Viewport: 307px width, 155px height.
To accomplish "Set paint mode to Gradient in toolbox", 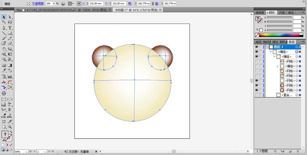I will pyautogui.click(x=7, y=145).
